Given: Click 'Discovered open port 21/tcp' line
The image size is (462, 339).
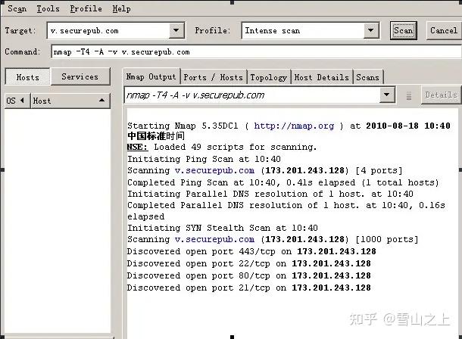Looking at the screenshot, I should [x=249, y=288].
